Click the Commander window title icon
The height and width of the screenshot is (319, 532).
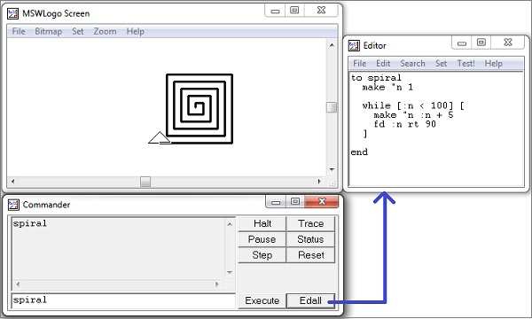(x=13, y=205)
